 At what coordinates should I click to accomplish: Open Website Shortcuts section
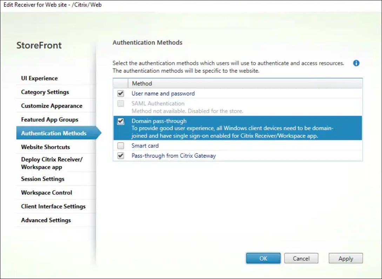click(x=56, y=147)
